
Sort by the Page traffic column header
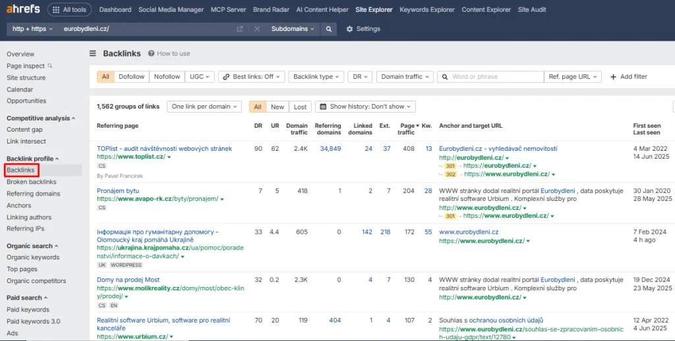point(407,129)
